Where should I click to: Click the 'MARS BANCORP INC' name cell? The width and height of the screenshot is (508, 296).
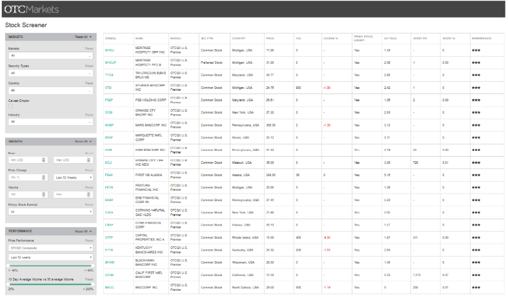[x=151, y=125]
